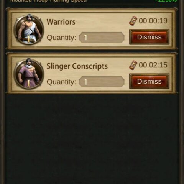
Task: Select the Warriors card background
Action: point(92,30)
